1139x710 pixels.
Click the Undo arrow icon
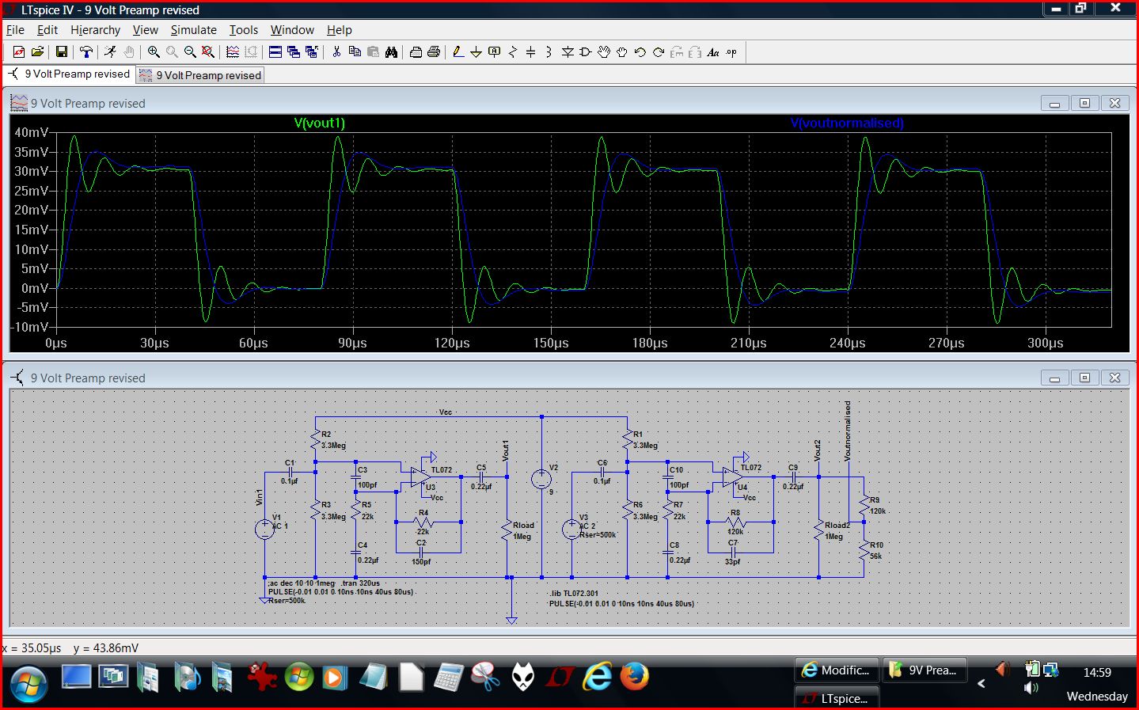(x=640, y=52)
